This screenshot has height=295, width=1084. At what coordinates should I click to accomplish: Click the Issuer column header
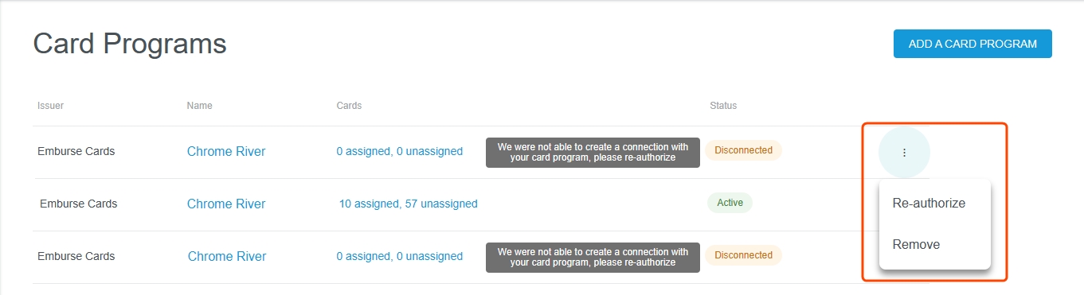pyautogui.click(x=50, y=105)
